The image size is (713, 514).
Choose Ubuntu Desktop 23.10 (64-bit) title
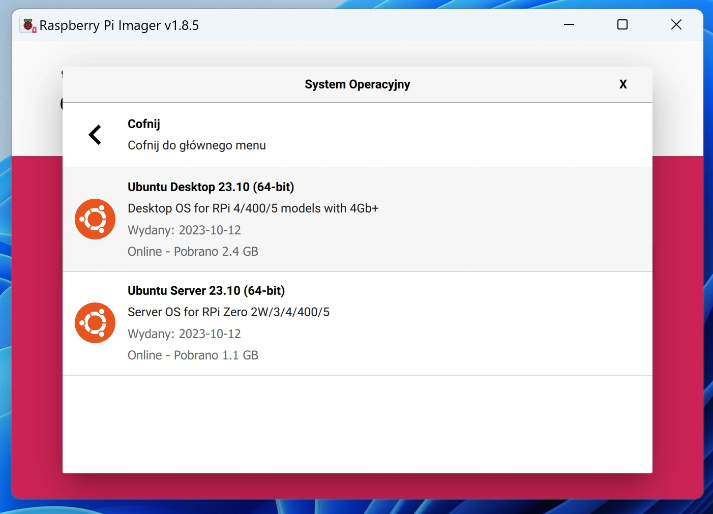coord(211,187)
